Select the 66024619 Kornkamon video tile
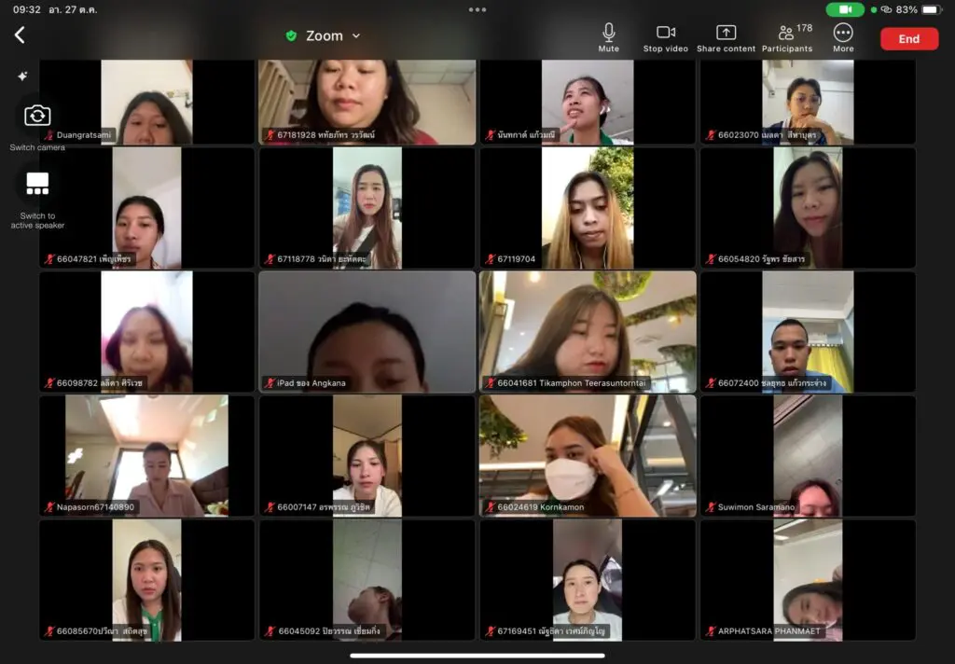This screenshot has width=955, height=664. pyautogui.click(x=588, y=456)
